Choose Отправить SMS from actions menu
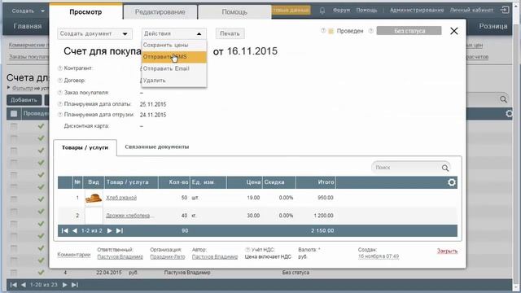 click(174, 57)
